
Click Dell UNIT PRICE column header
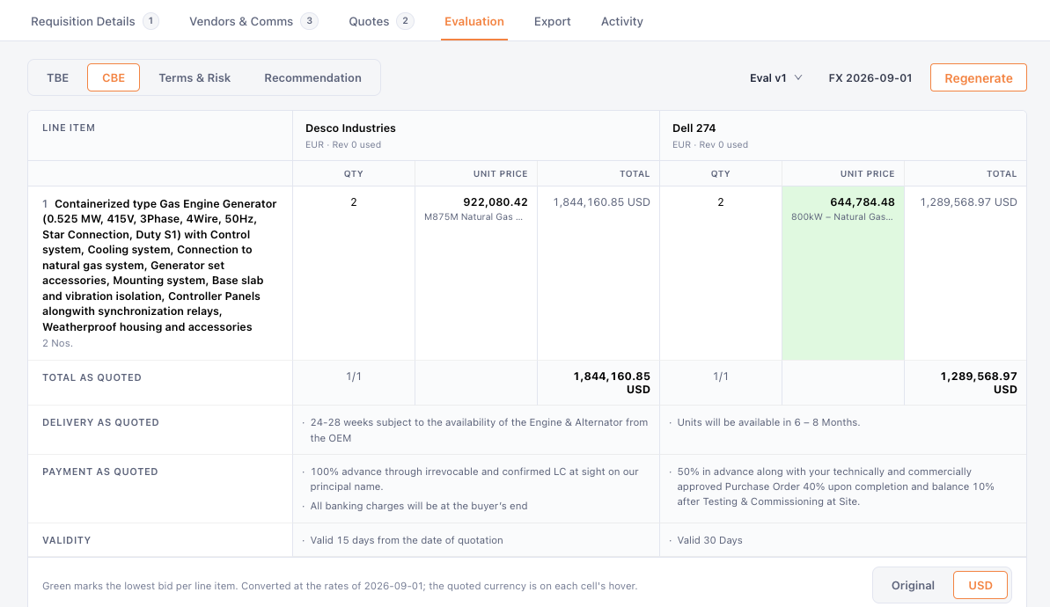(x=867, y=174)
